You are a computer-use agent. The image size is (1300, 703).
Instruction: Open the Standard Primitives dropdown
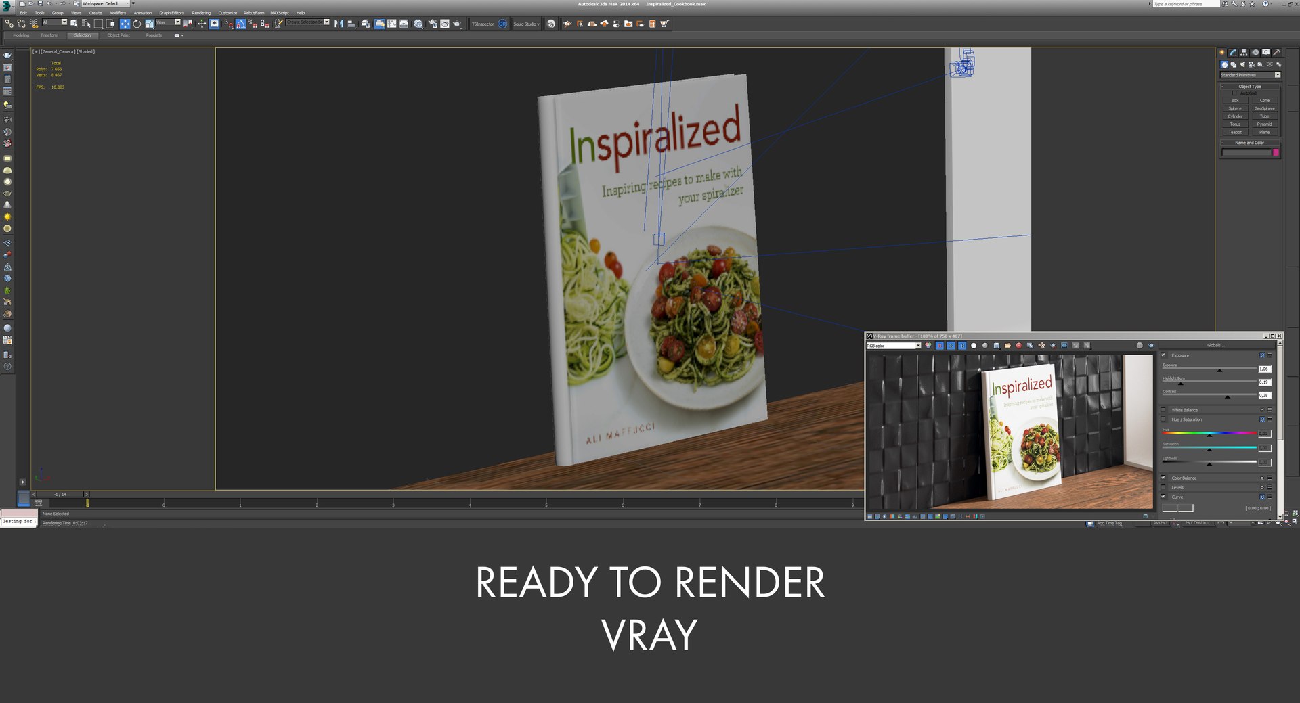[x=1250, y=75]
